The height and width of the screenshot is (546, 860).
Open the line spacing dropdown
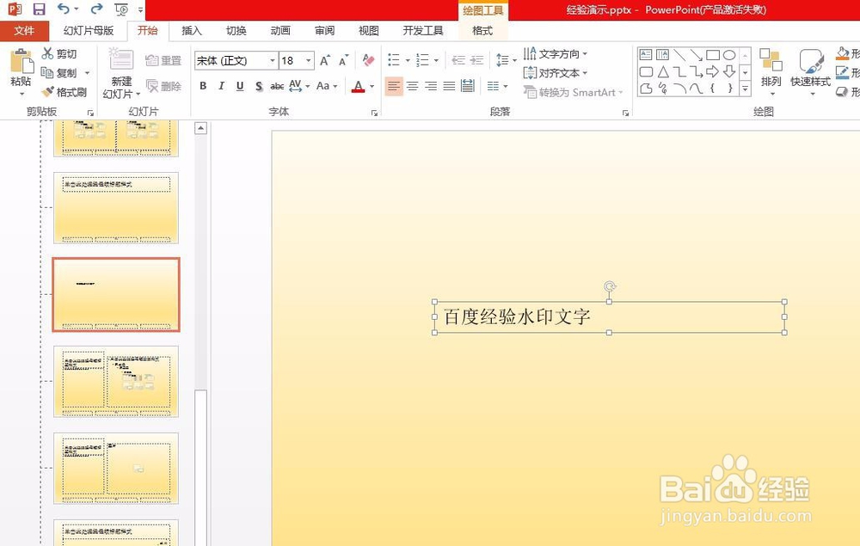tap(506, 59)
